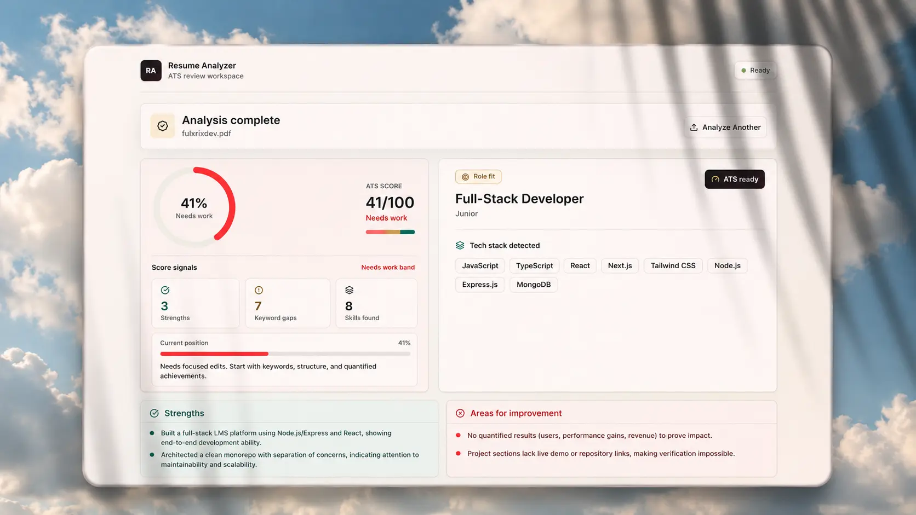916x515 pixels.
Task: Click the check icon beside Strengths heading
Action: click(154, 413)
